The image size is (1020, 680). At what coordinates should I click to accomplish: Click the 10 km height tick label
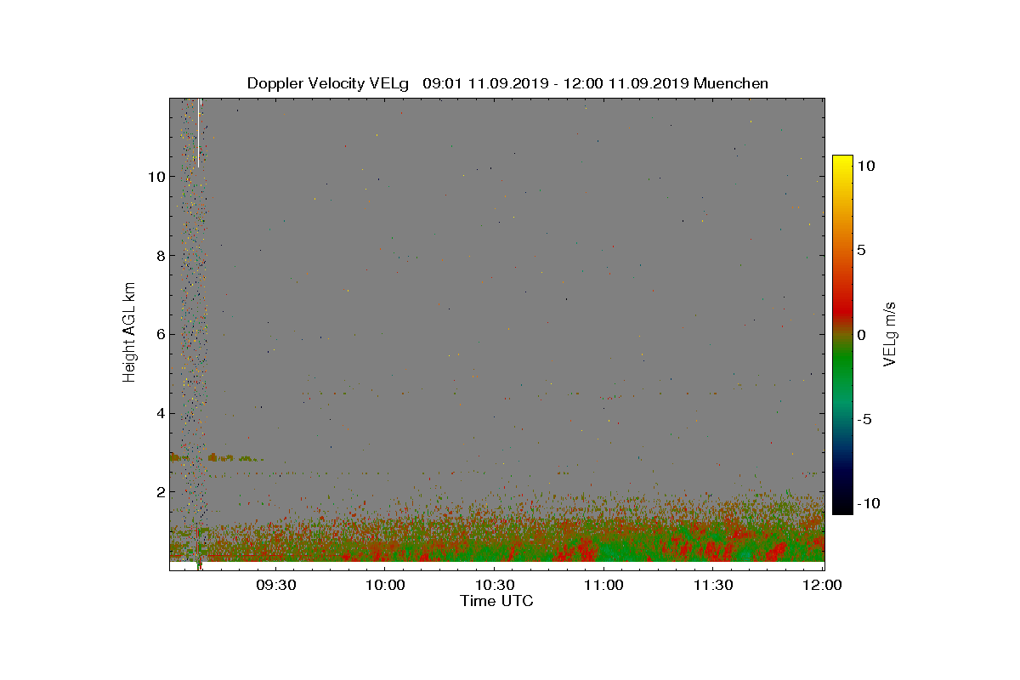156,177
